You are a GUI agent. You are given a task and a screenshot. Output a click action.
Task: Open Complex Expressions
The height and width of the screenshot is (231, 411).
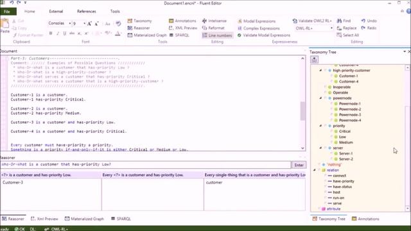point(258,28)
